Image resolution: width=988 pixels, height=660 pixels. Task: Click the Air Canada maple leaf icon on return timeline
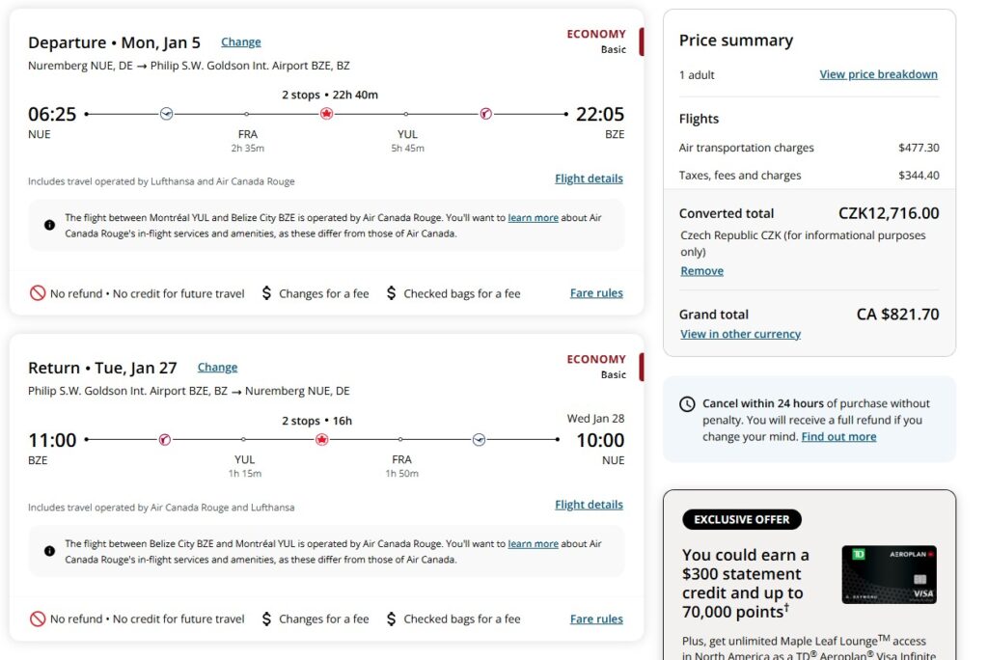tap(322, 439)
